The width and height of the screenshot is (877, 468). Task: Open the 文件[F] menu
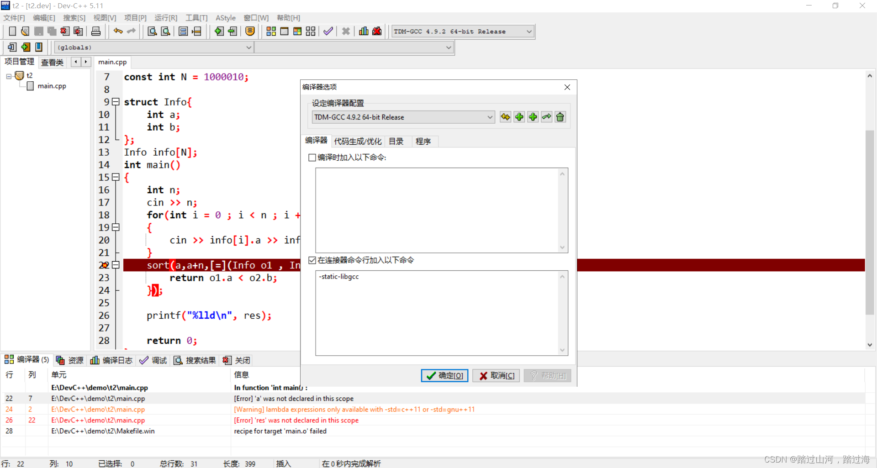click(14, 18)
